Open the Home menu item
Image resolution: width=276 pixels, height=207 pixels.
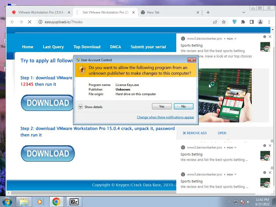pyautogui.click(x=28, y=47)
